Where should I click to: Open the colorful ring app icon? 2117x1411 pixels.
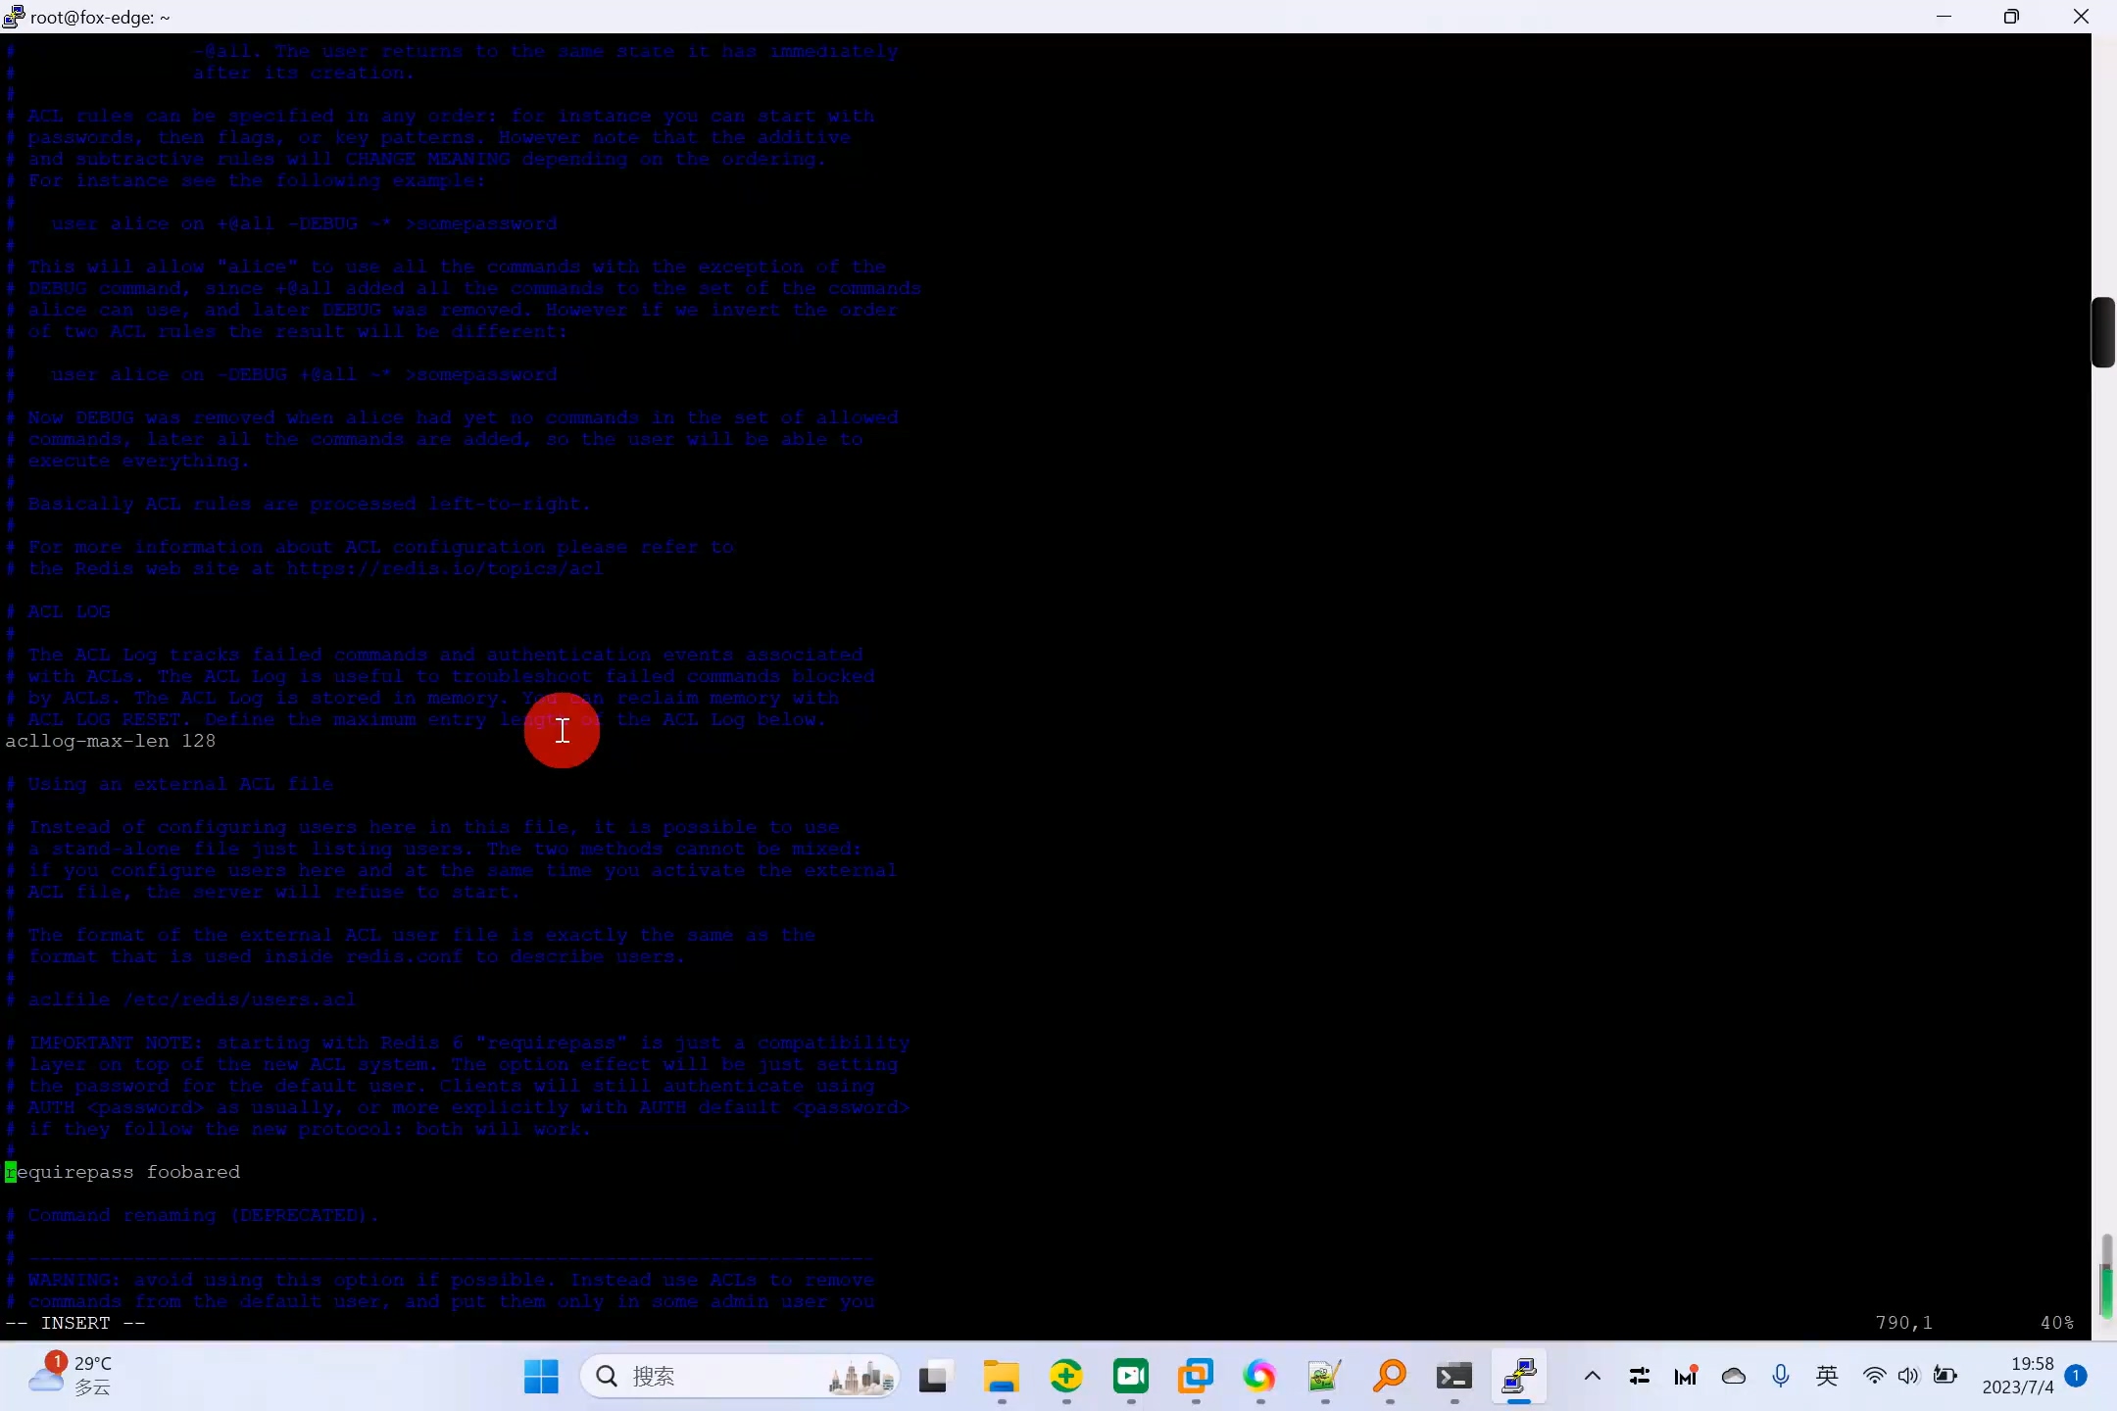point(1259,1377)
